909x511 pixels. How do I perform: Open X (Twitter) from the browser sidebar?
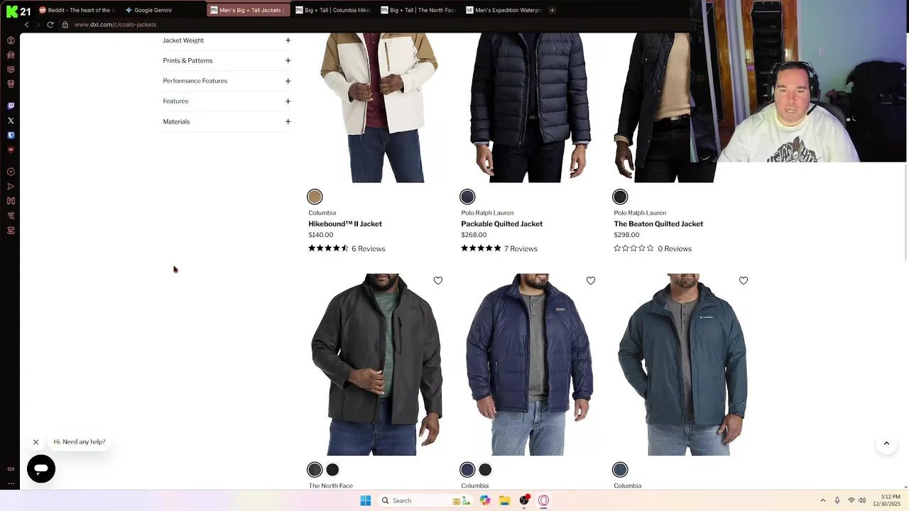coord(11,121)
